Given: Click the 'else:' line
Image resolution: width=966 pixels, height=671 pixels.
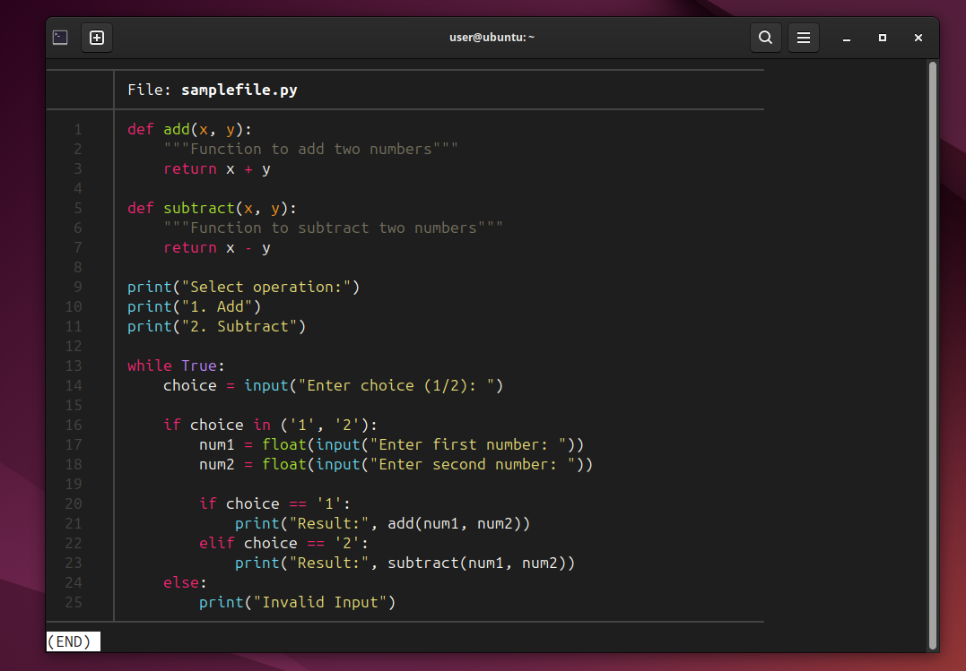Looking at the screenshot, I should click(185, 582).
